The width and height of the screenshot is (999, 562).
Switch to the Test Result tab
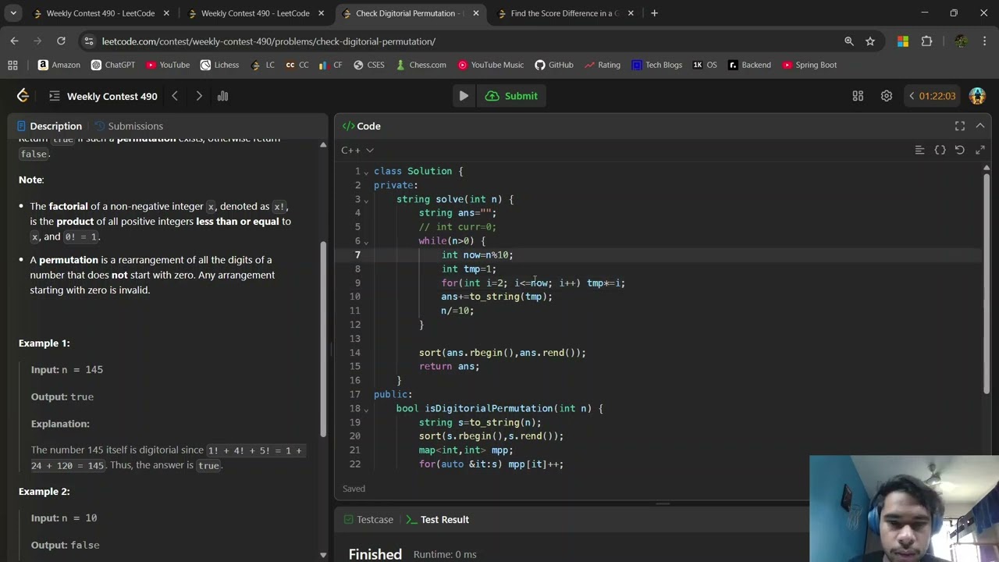(438, 519)
